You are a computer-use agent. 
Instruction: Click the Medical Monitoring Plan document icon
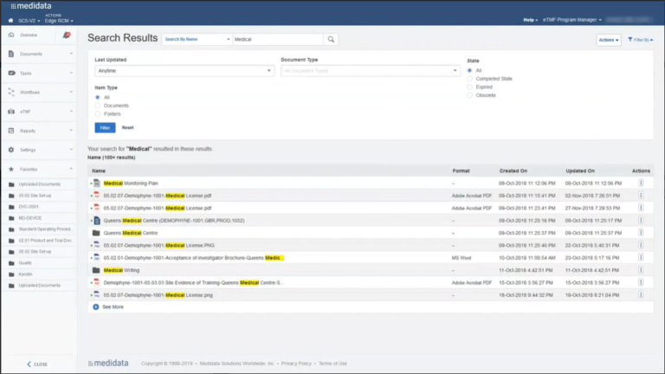[97, 184]
